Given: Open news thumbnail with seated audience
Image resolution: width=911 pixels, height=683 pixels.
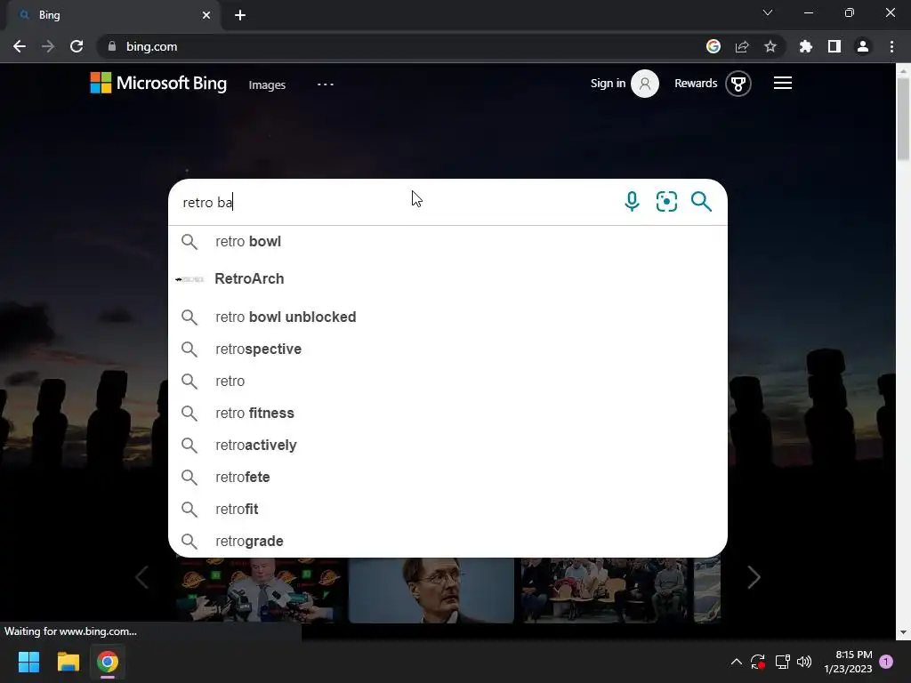Looking at the screenshot, I should click(604, 591).
